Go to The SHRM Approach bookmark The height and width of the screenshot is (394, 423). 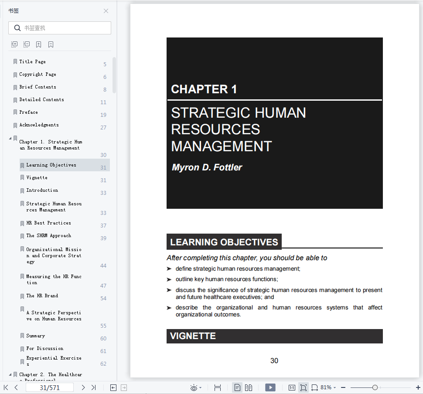(x=48, y=235)
